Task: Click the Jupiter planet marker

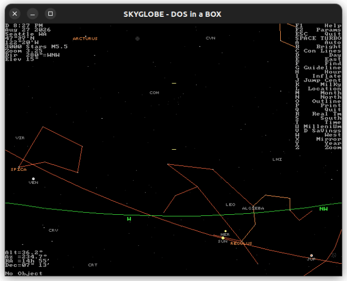Action: (x=311, y=256)
